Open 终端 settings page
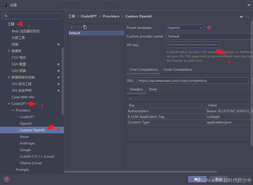The width and height of the screenshot is (253, 185). point(15,45)
